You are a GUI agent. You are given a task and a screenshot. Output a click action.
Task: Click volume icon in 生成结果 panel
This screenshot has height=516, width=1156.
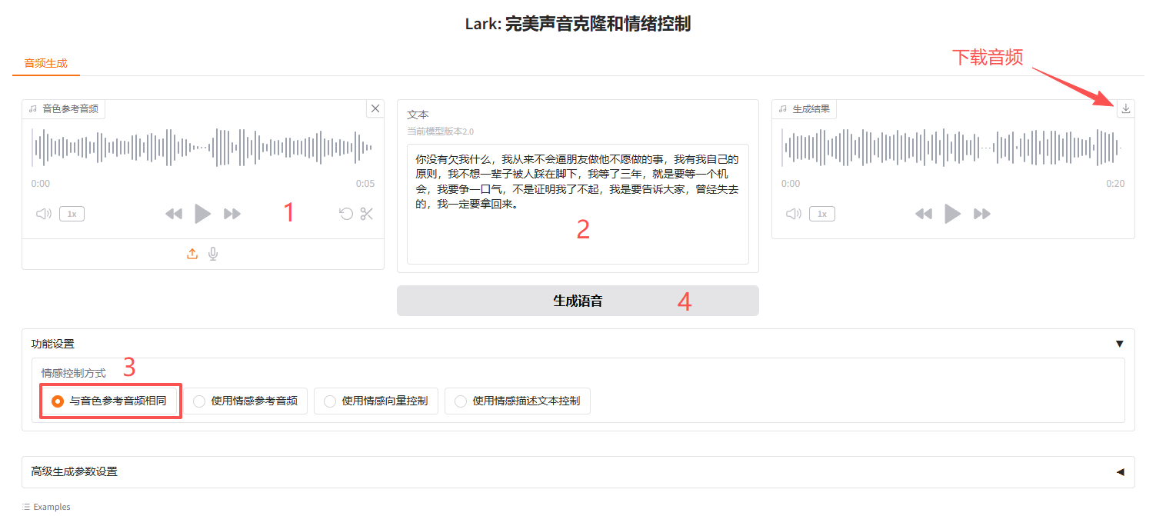pyautogui.click(x=794, y=214)
